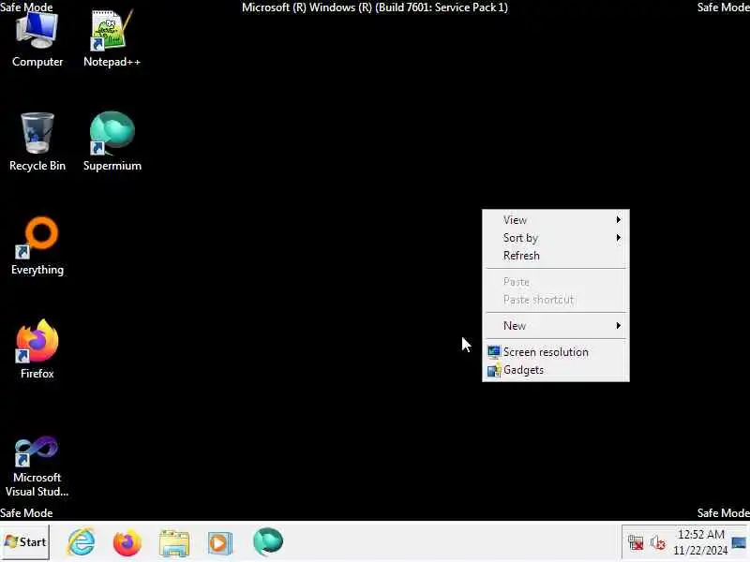Screen dimensions: 750x562
Task: Open Gadgets from the context menu
Action: pyautogui.click(x=556, y=370)
